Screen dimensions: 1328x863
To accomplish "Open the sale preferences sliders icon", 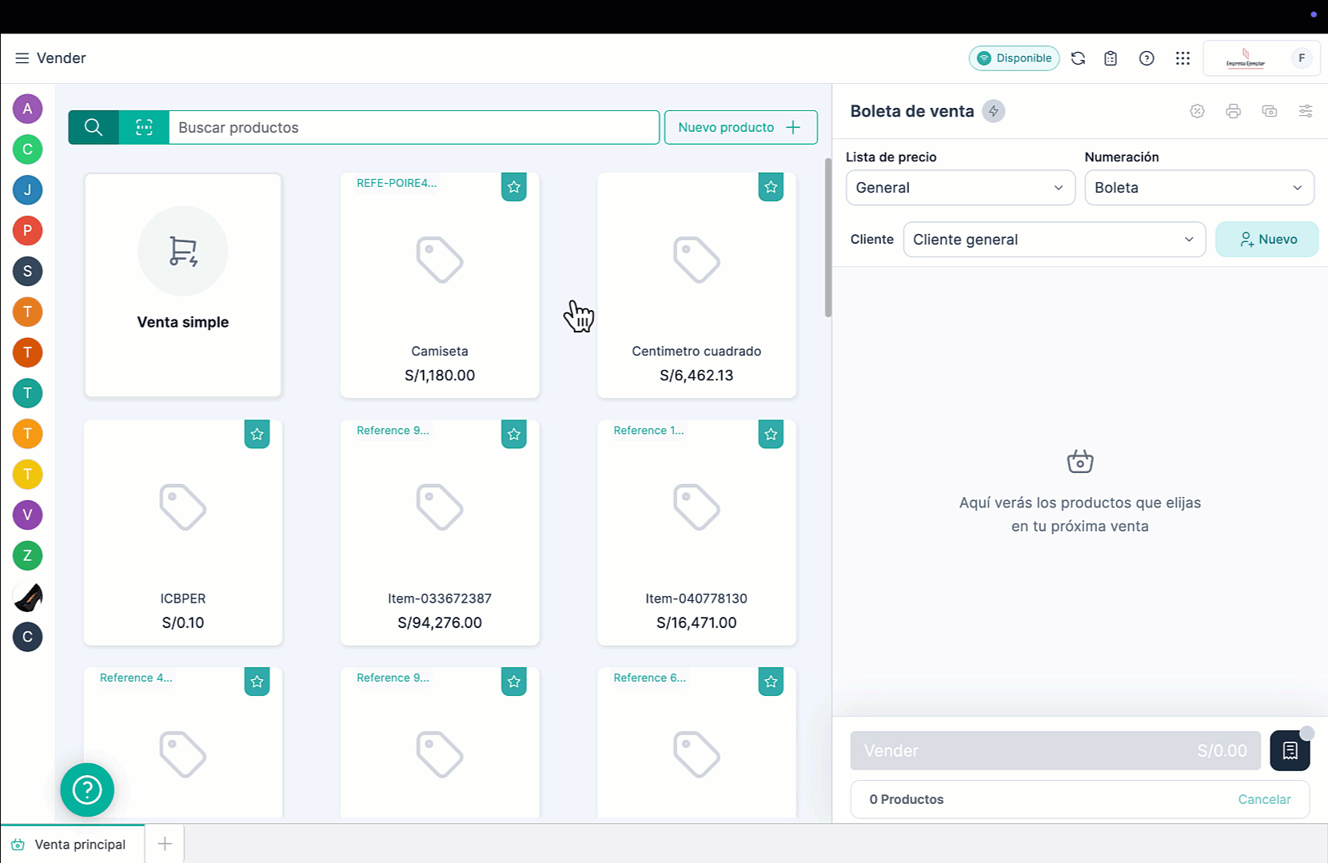I will tap(1306, 111).
